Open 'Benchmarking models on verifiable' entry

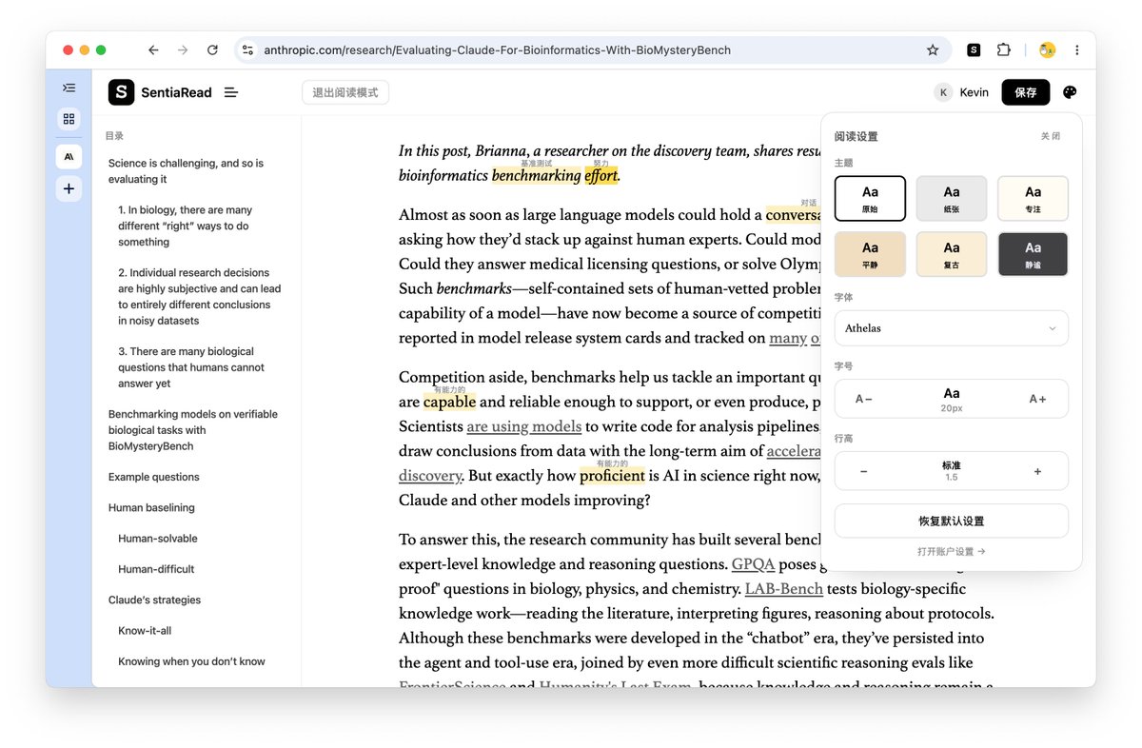(193, 430)
